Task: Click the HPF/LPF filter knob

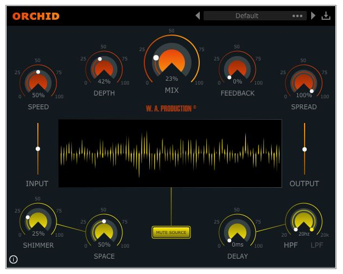Action: coord(304,221)
